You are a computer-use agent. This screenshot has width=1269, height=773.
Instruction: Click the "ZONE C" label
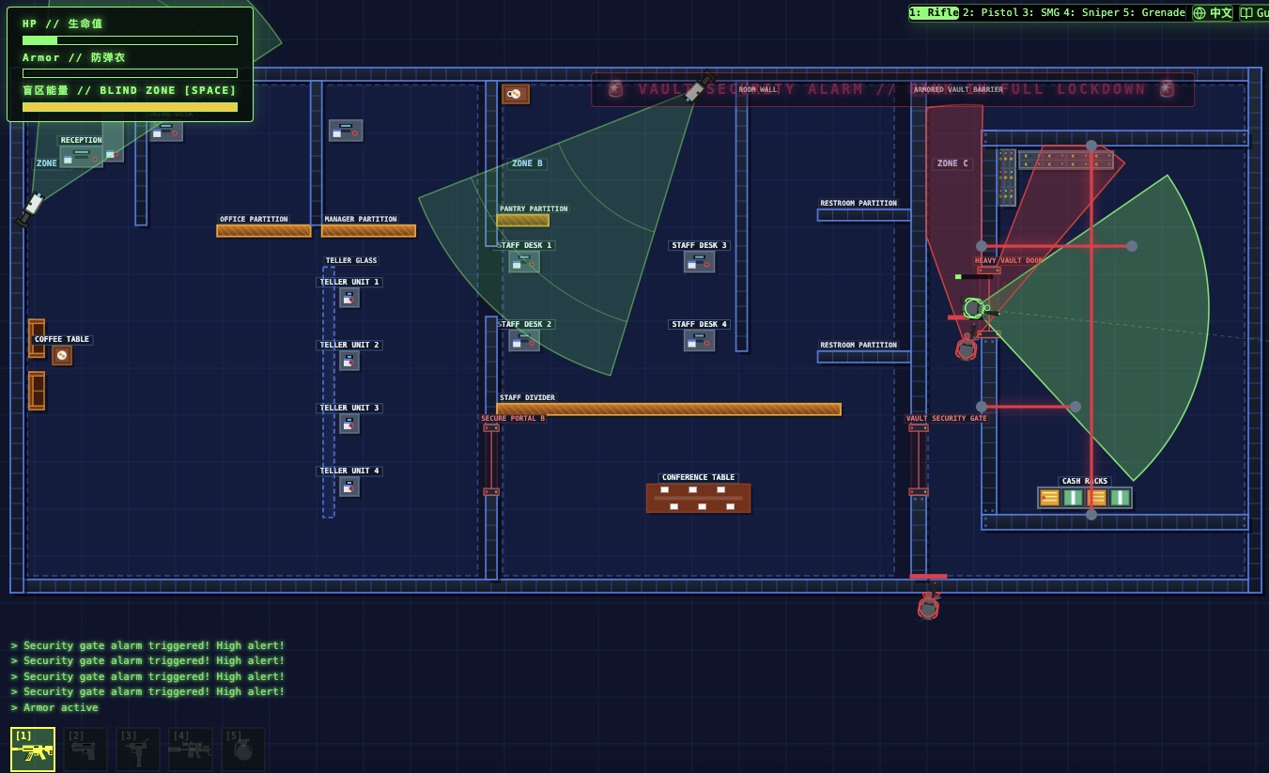pos(952,163)
